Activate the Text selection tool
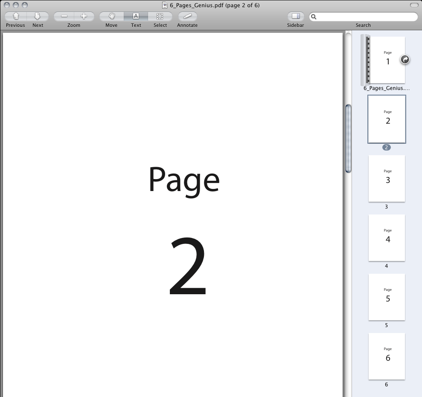 pyautogui.click(x=136, y=16)
